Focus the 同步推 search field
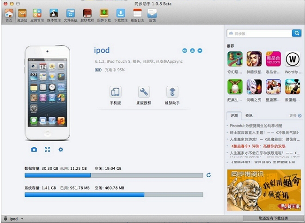The height and width of the screenshot is (223, 305). pyautogui.click(x=260, y=33)
